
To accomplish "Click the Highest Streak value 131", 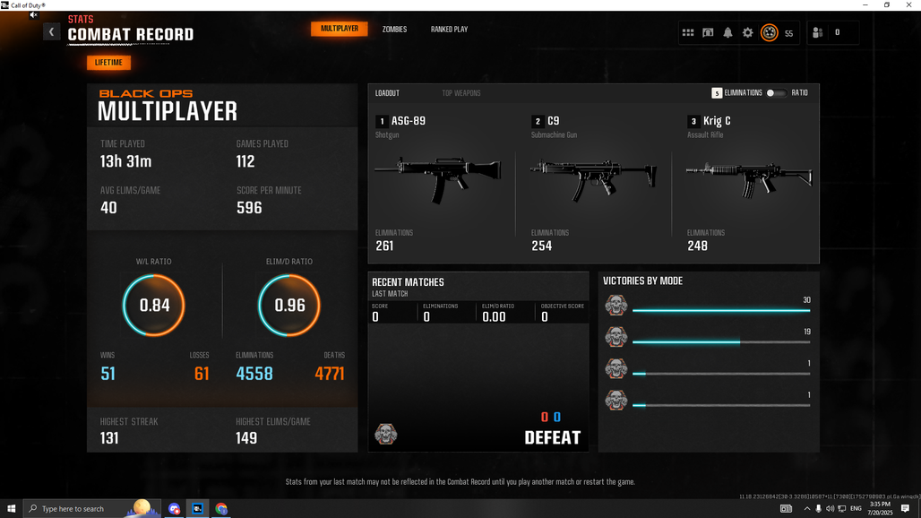I will (x=109, y=438).
